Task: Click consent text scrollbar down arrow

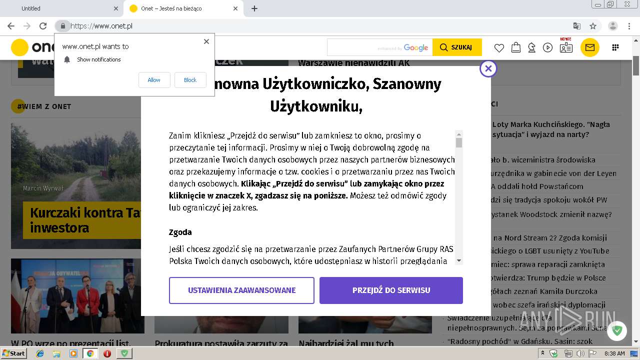Action: (x=459, y=260)
